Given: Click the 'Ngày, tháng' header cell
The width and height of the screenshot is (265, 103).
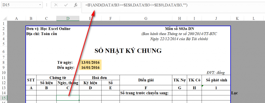Looking at the screenshot, I should (68, 83).
